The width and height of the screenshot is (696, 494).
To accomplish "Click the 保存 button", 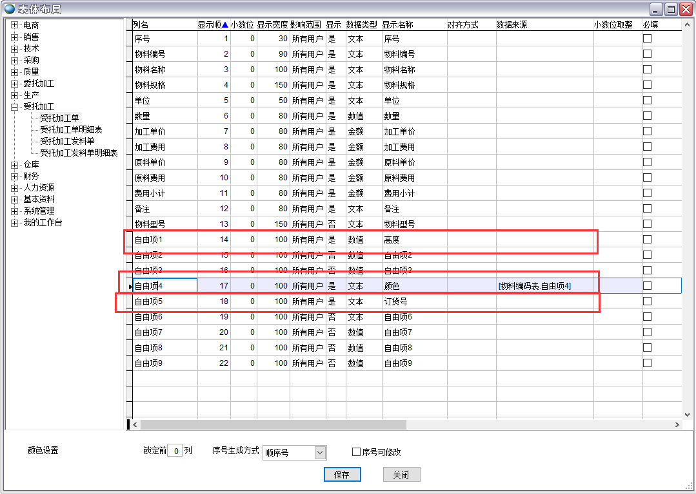I will coord(342,475).
